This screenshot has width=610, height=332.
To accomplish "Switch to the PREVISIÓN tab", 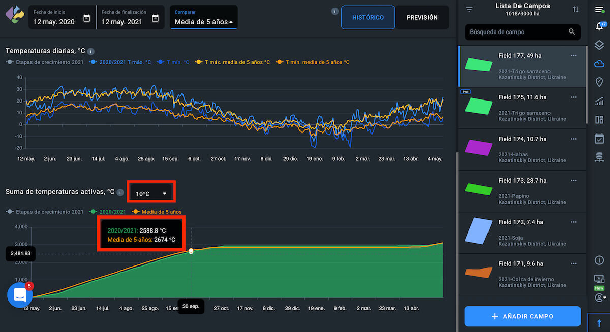I will pyautogui.click(x=422, y=18).
